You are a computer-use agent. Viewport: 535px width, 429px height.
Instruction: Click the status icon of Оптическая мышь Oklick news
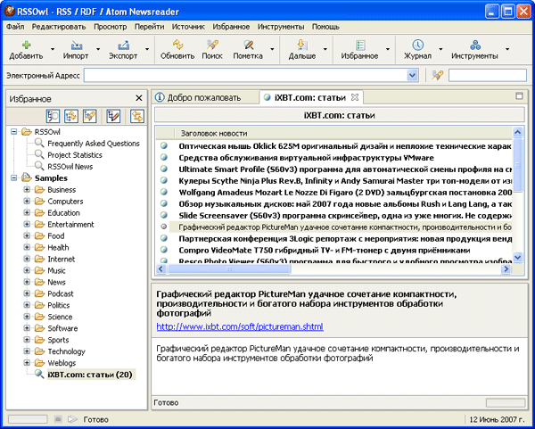[x=164, y=145]
